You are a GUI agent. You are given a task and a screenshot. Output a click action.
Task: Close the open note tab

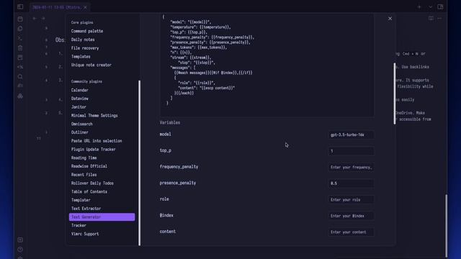click(85, 7)
